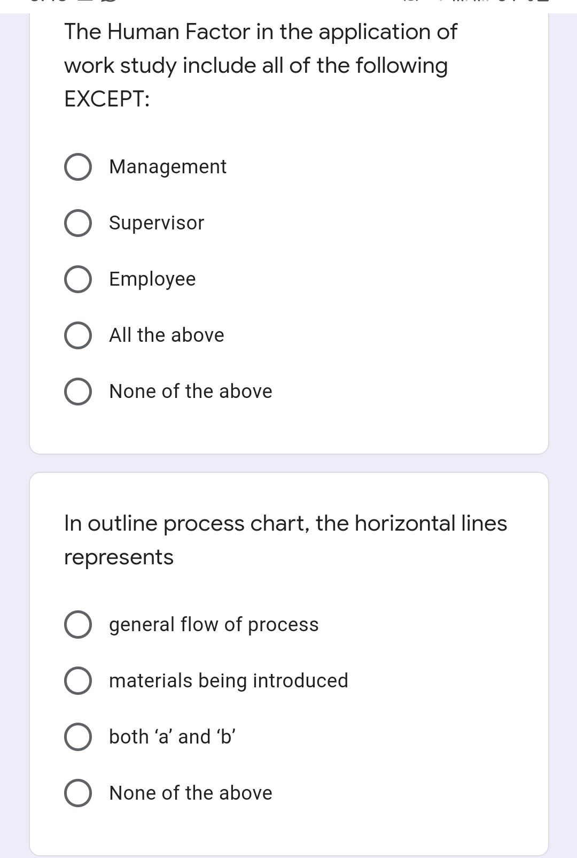Choose the "Supervisor" answer option
The image size is (577, 858).
tap(77, 223)
